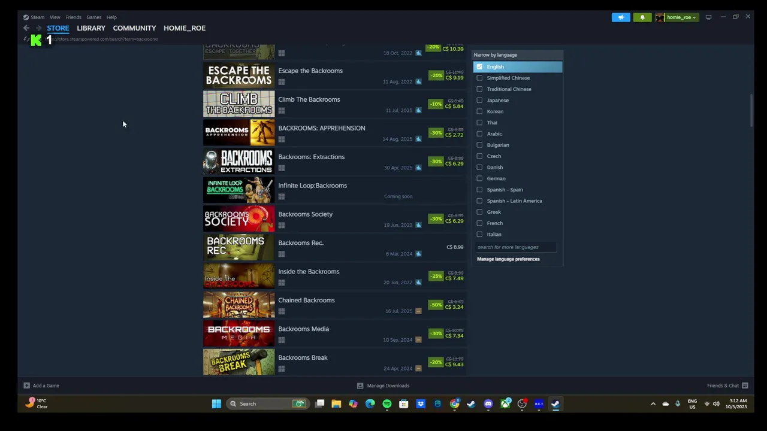Open Dropbox from taskbar
This screenshot has height=431, width=767.
click(x=421, y=403)
